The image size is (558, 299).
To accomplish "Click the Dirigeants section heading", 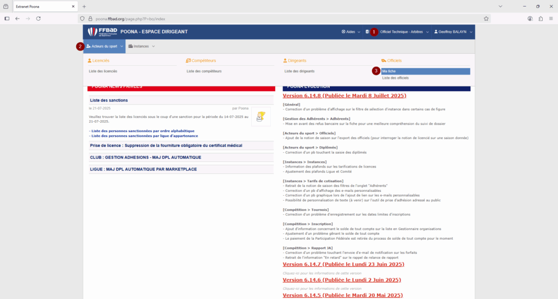I will (x=297, y=61).
